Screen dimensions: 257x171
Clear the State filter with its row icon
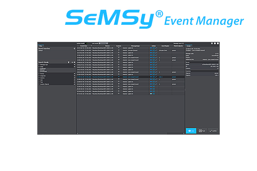point(74,67)
